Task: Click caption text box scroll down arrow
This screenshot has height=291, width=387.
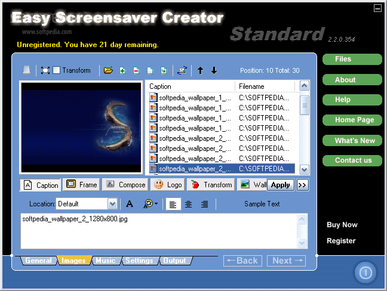Action: pos(302,243)
